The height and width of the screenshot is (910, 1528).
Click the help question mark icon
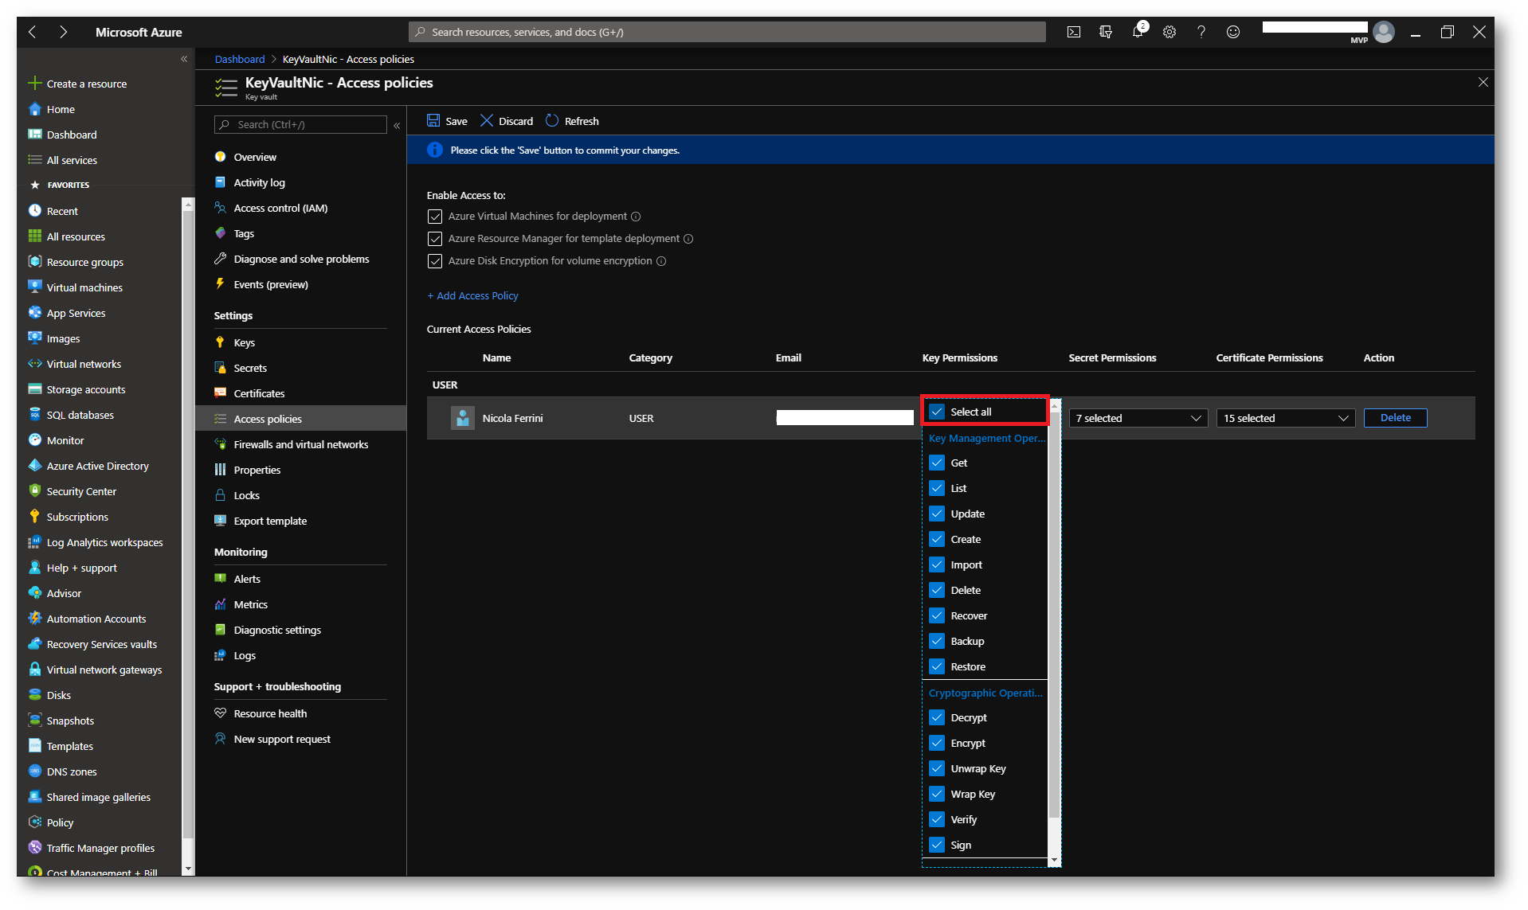(x=1201, y=32)
